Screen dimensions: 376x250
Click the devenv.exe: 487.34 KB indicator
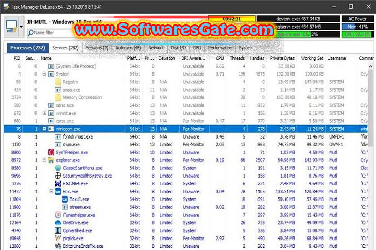pyautogui.click(x=299, y=19)
